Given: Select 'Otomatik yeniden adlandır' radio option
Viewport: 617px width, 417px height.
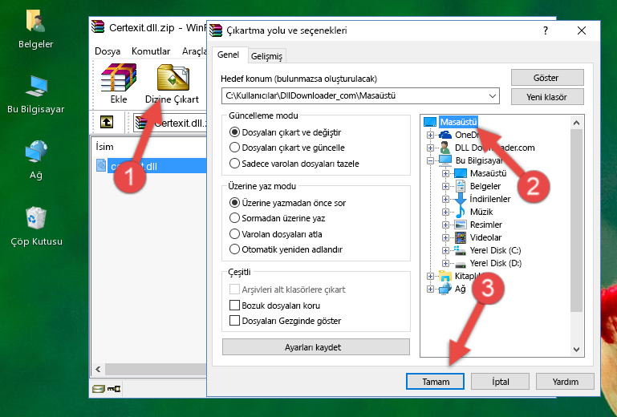Looking at the screenshot, I should (286, 249).
